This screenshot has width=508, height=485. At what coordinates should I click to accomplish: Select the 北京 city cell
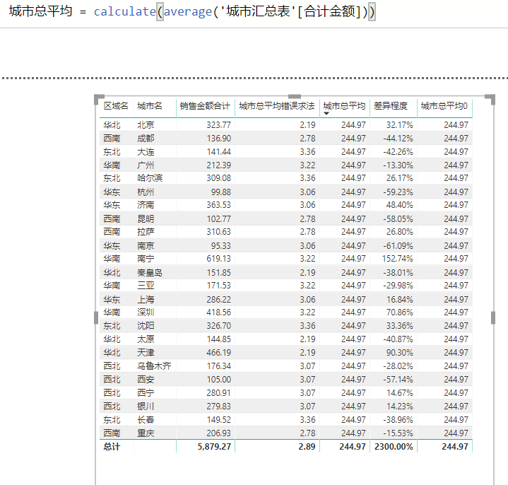click(146, 125)
